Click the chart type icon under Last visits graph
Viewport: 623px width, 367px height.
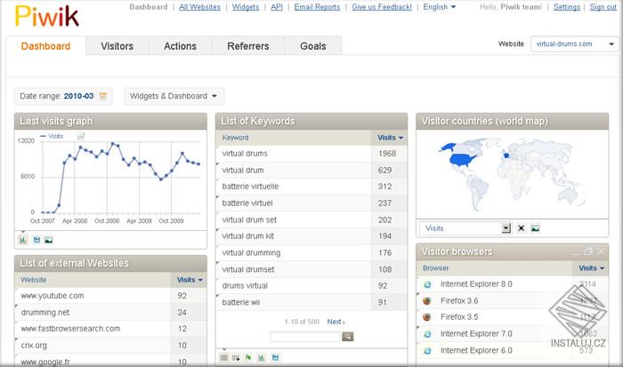23,239
